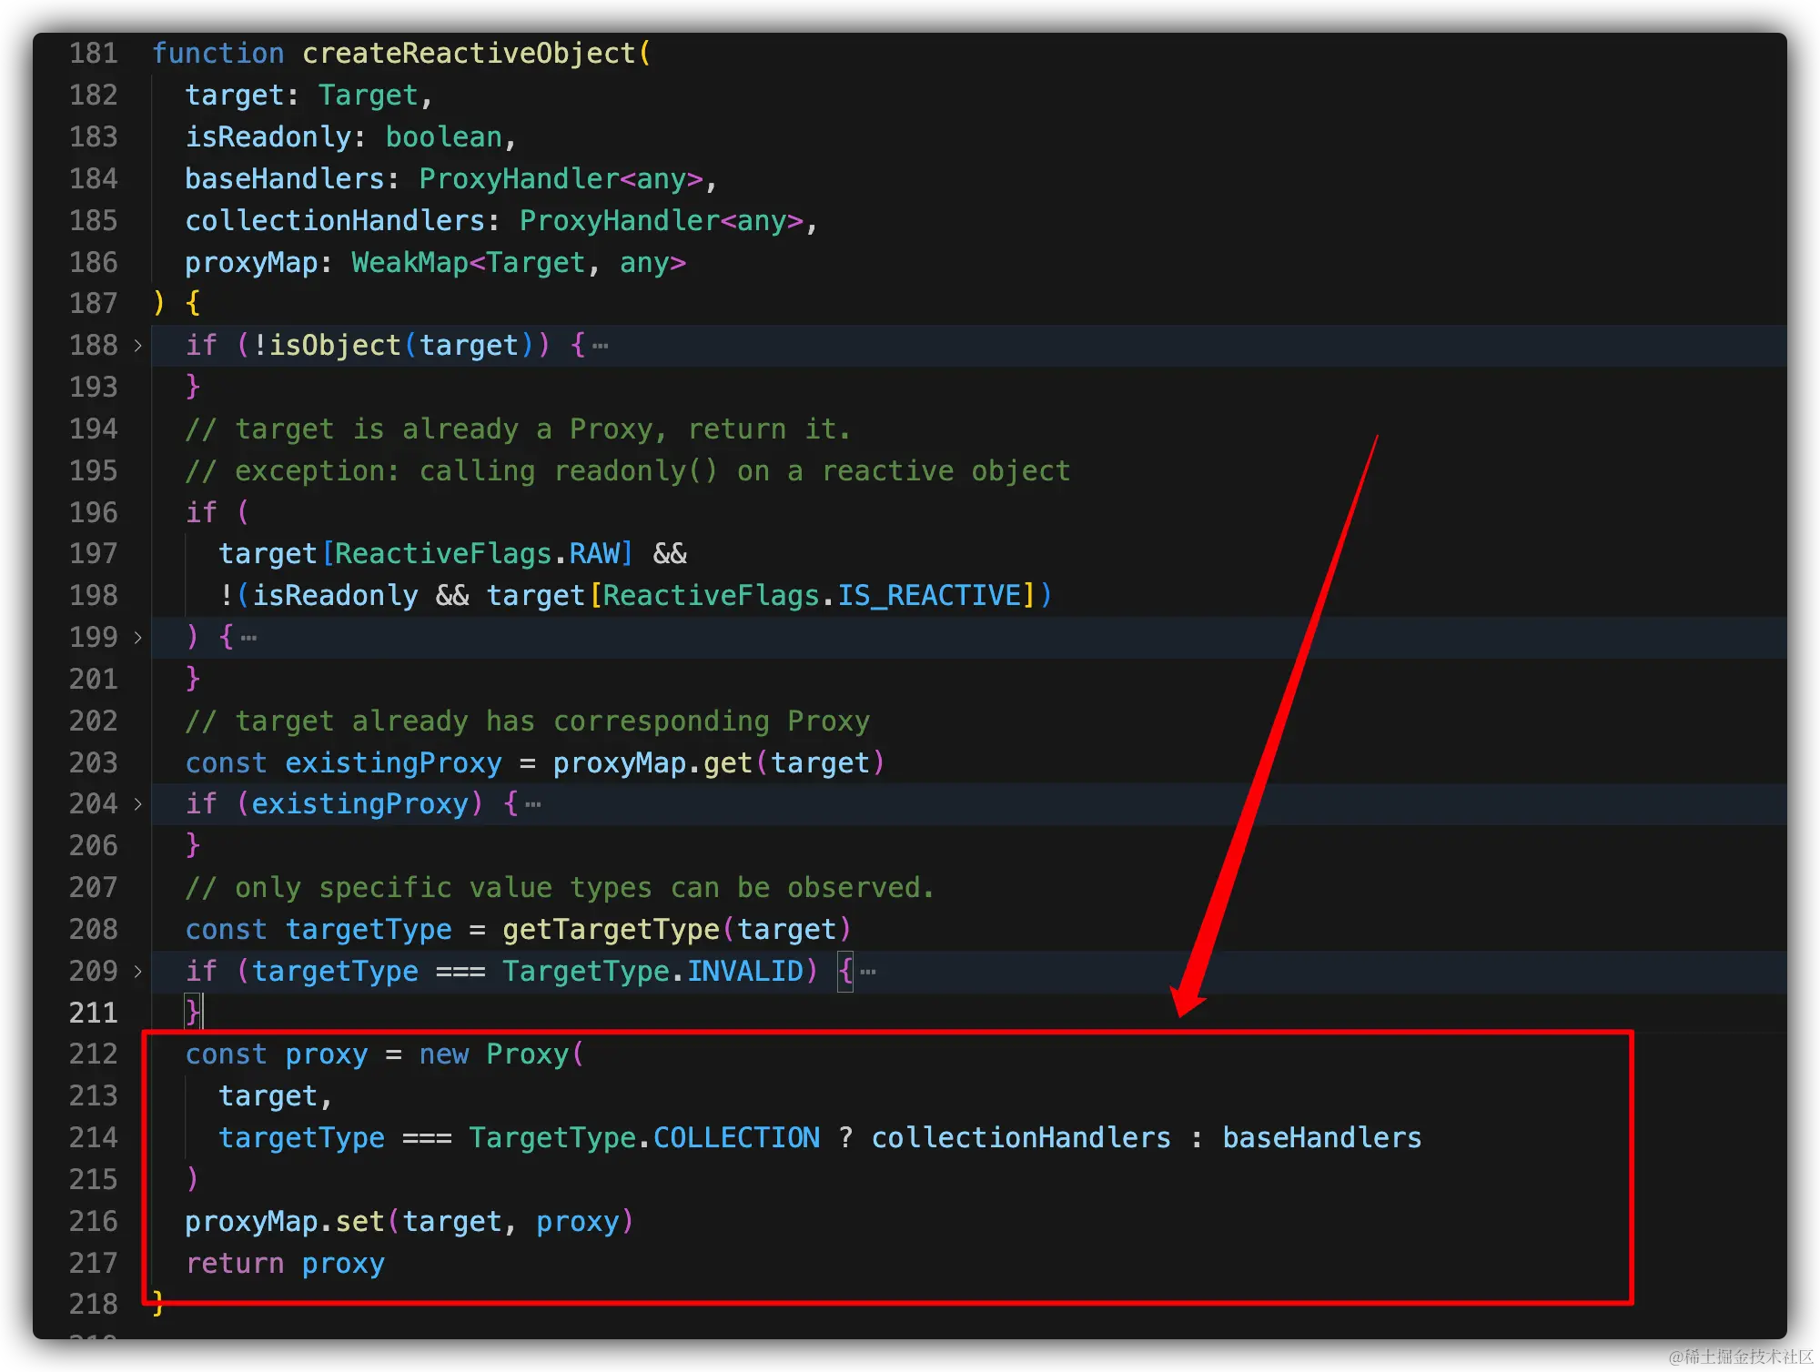1820x1372 pixels.
Task: Click the existingProxy variable declaration
Action: point(393,763)
